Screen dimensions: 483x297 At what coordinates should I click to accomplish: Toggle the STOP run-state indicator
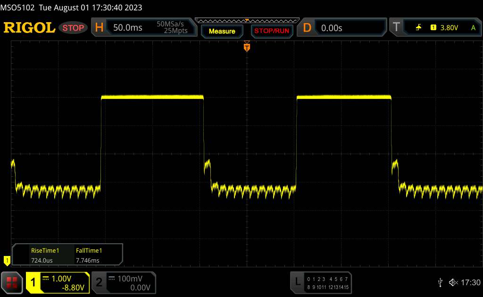[74, 28]
